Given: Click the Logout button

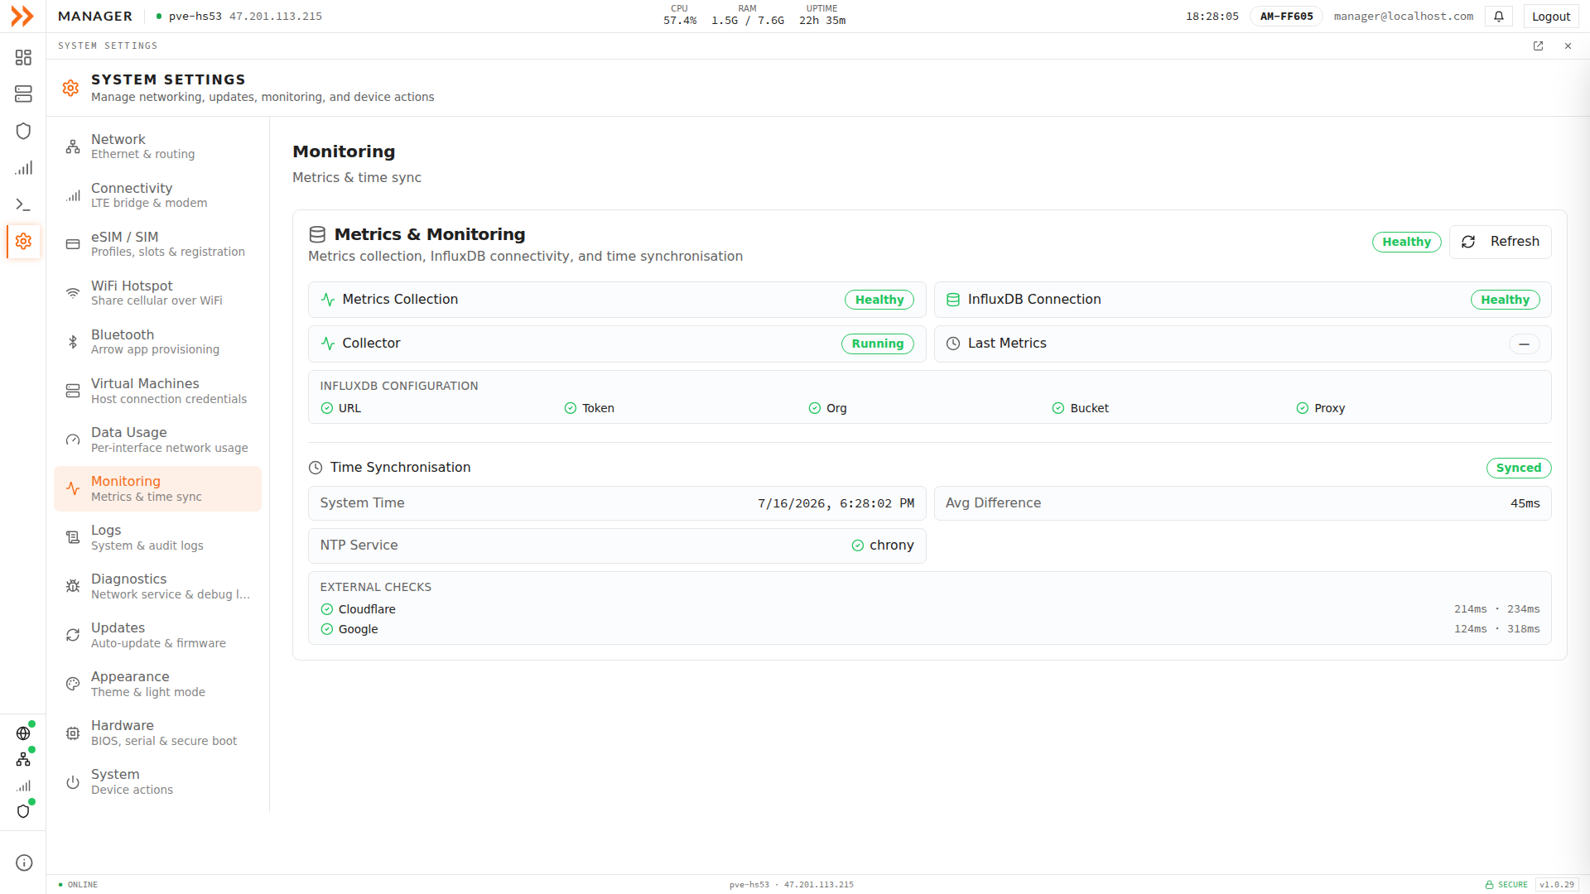Looking at the screenshot, I should click(1550, 17).
